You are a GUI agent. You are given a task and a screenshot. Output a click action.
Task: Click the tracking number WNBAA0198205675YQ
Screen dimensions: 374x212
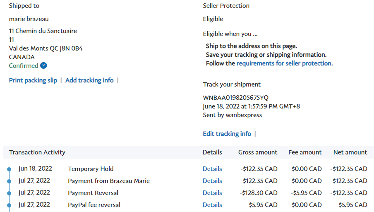coord(235,98)
